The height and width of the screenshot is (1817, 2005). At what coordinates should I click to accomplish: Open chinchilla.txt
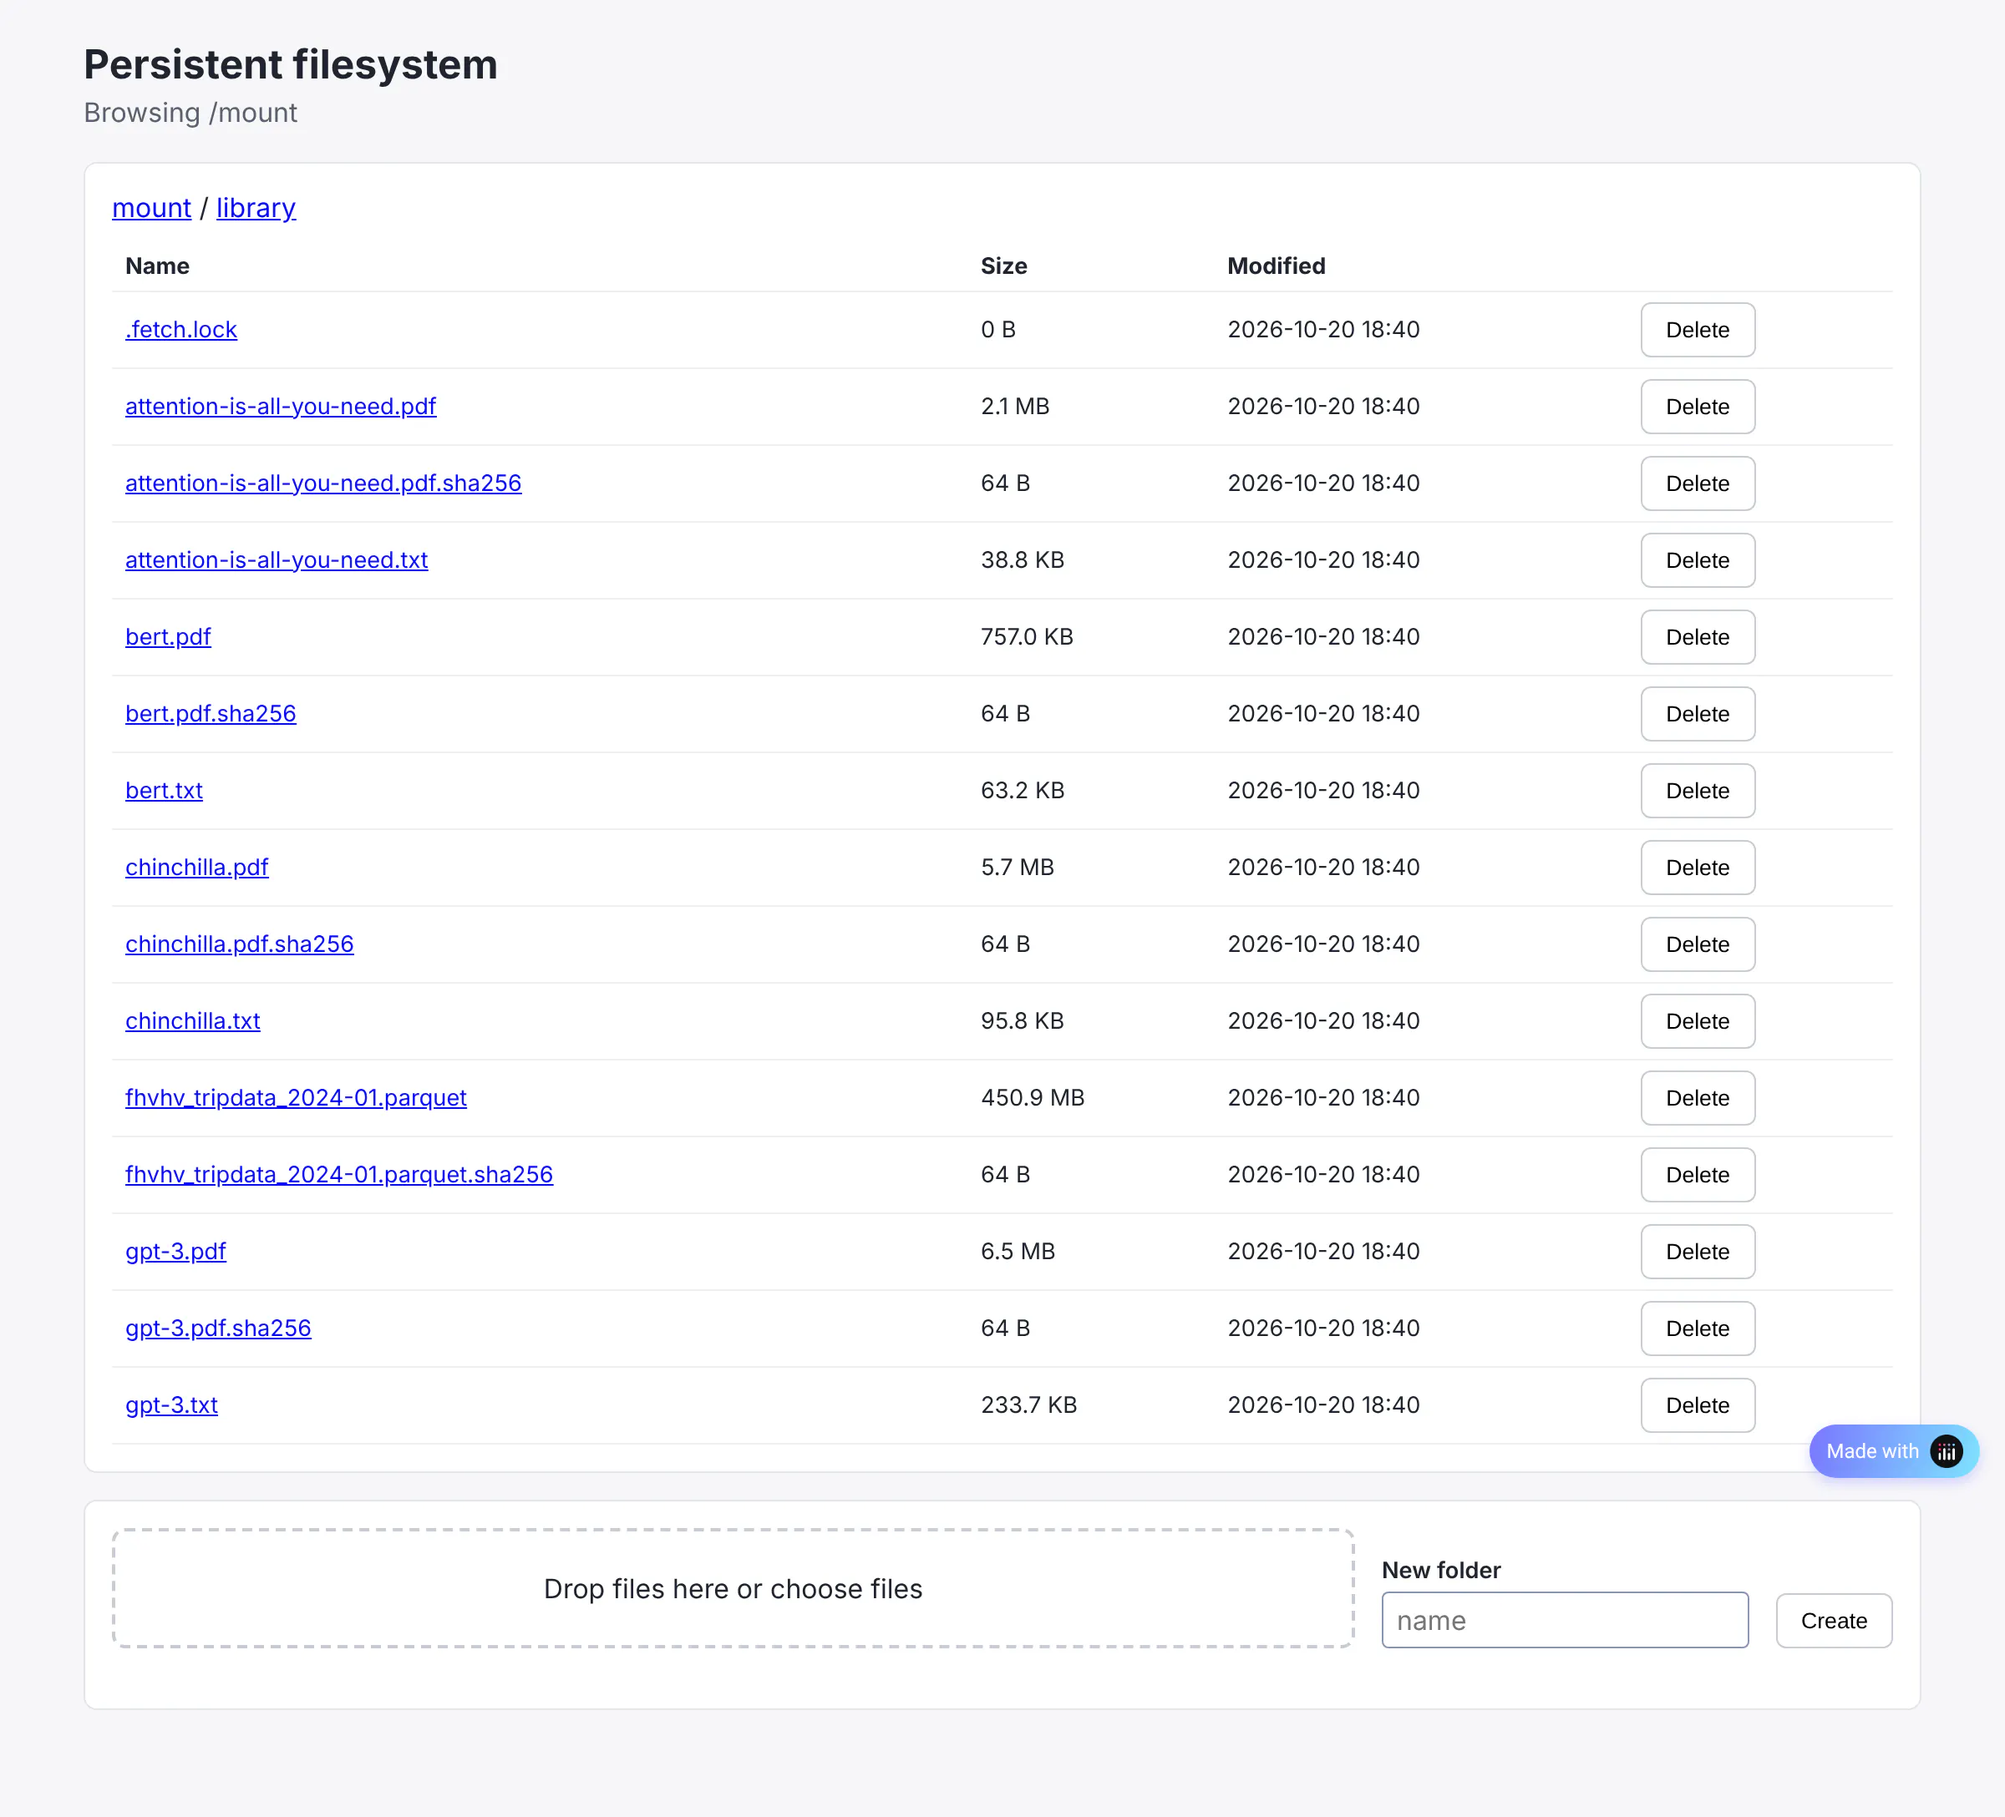[193, 1021]
